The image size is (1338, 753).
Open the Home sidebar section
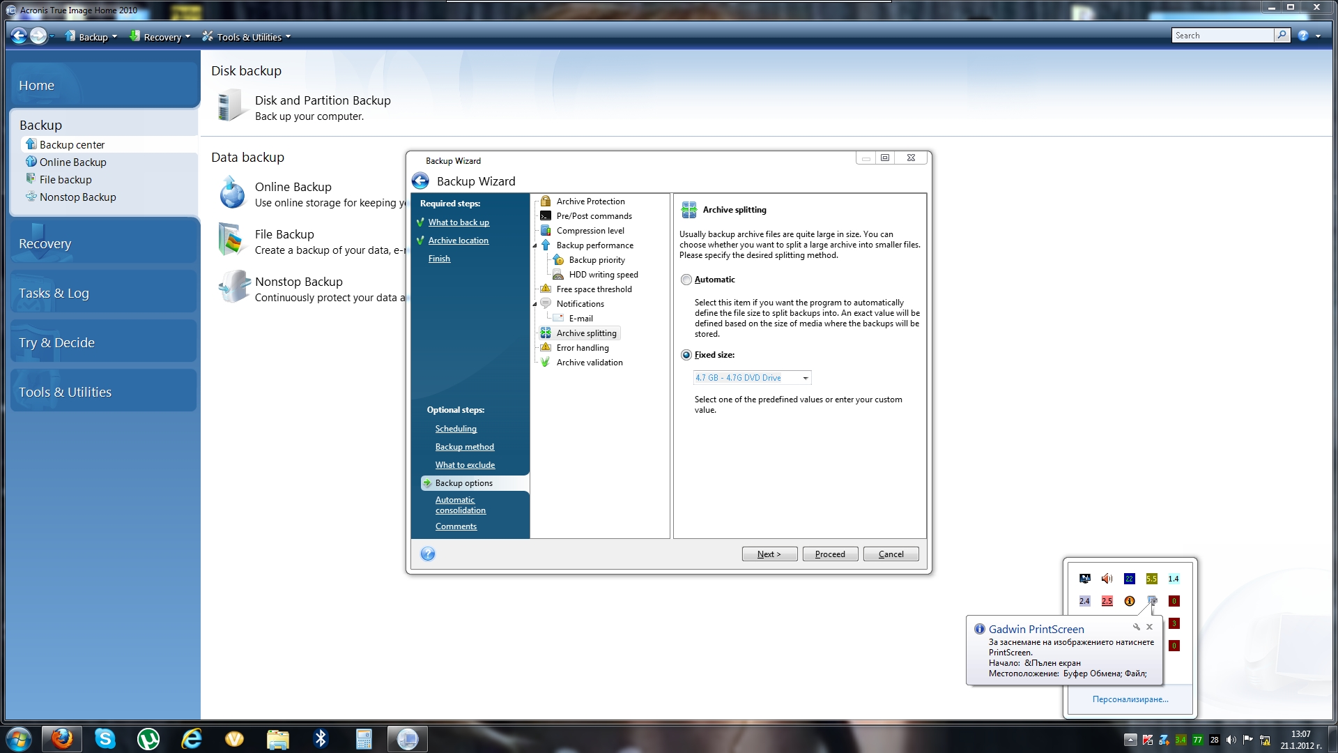pyautogui.click(x=105, y=85)
